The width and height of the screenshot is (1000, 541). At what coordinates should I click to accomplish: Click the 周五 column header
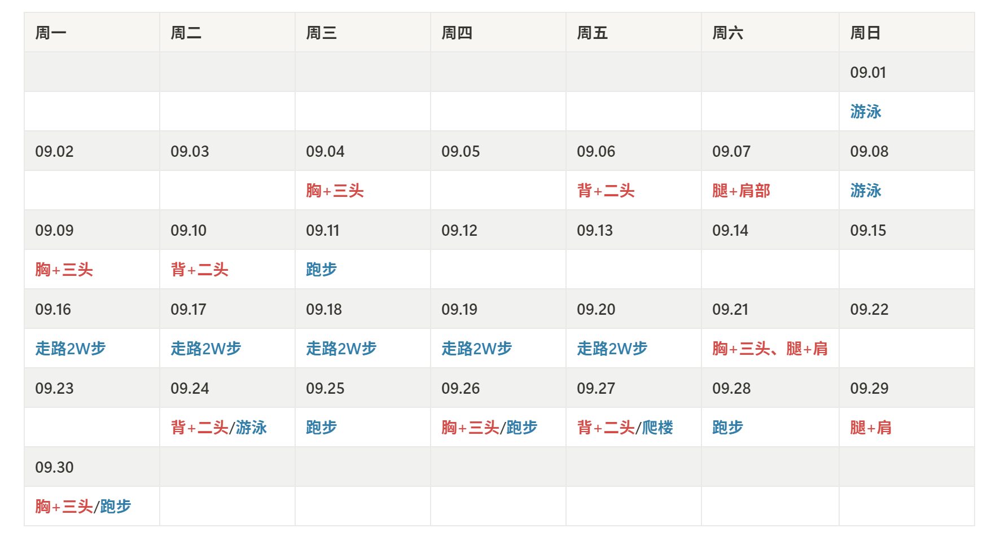tap(634, 33)
